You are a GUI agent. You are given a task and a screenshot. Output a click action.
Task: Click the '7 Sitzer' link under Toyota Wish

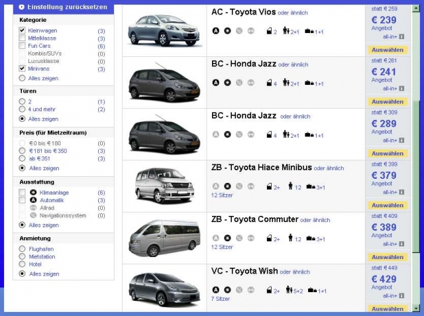click(221, 299)
